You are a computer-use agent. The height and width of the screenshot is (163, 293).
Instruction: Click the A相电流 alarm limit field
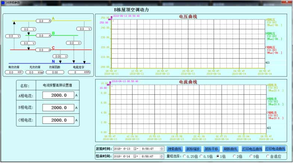tap(58, 95)
